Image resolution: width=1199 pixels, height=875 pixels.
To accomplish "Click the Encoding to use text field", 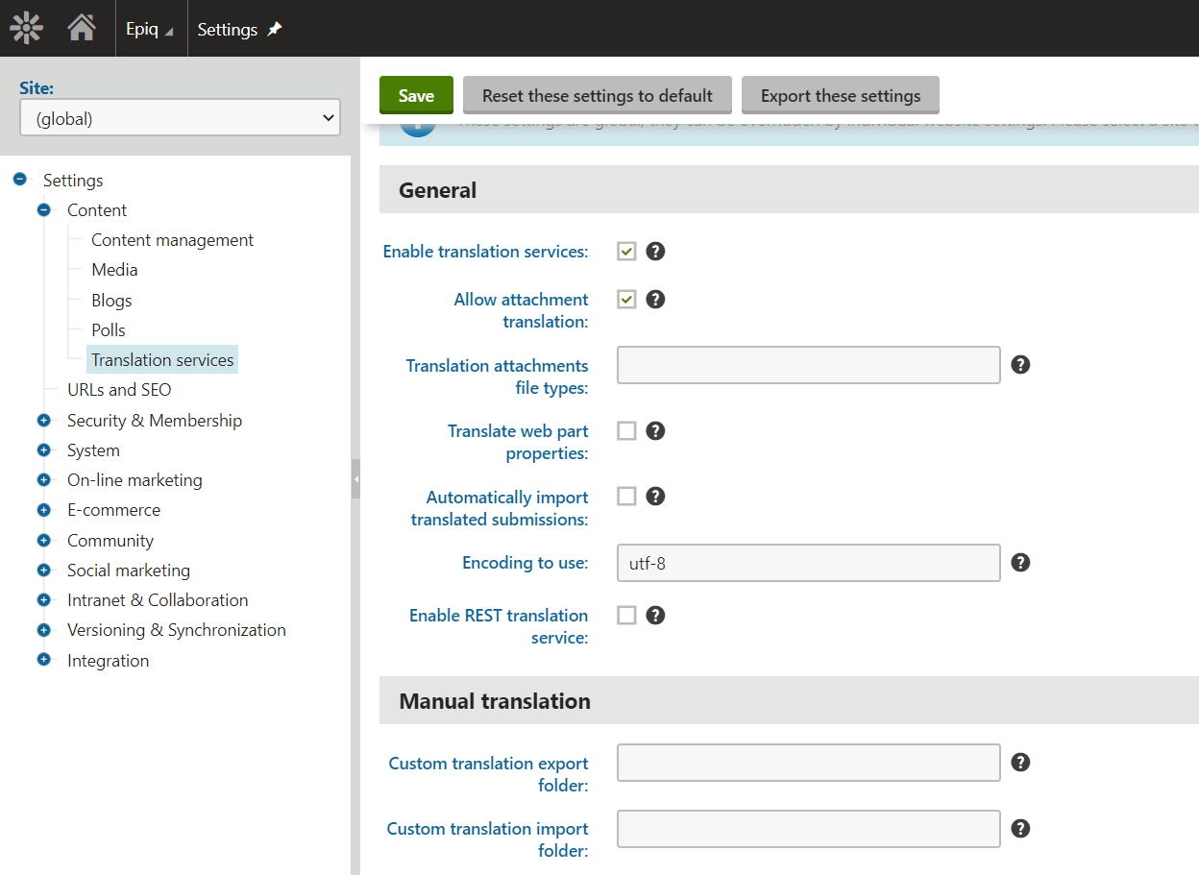I will click(x=808, y=563).
